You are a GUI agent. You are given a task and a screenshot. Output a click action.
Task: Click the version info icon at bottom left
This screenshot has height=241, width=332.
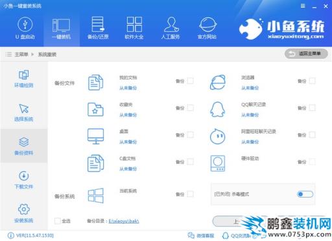(x=10, y=235)
